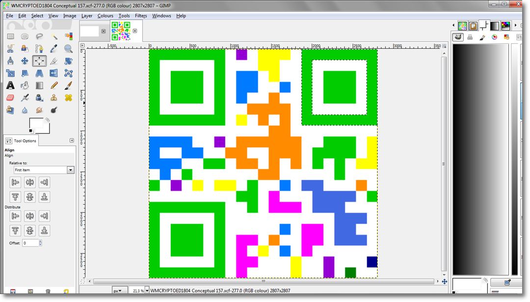
Task: Select the Scale tool
Action: (x=10, y=73)
